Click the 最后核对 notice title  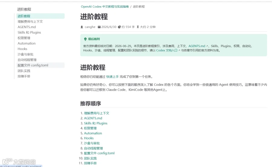coord(94,39)
